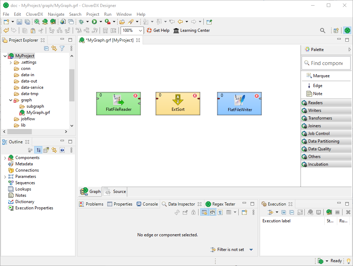Open the Transformers palette category
The image size is (353, 266).
coord(326,118)
